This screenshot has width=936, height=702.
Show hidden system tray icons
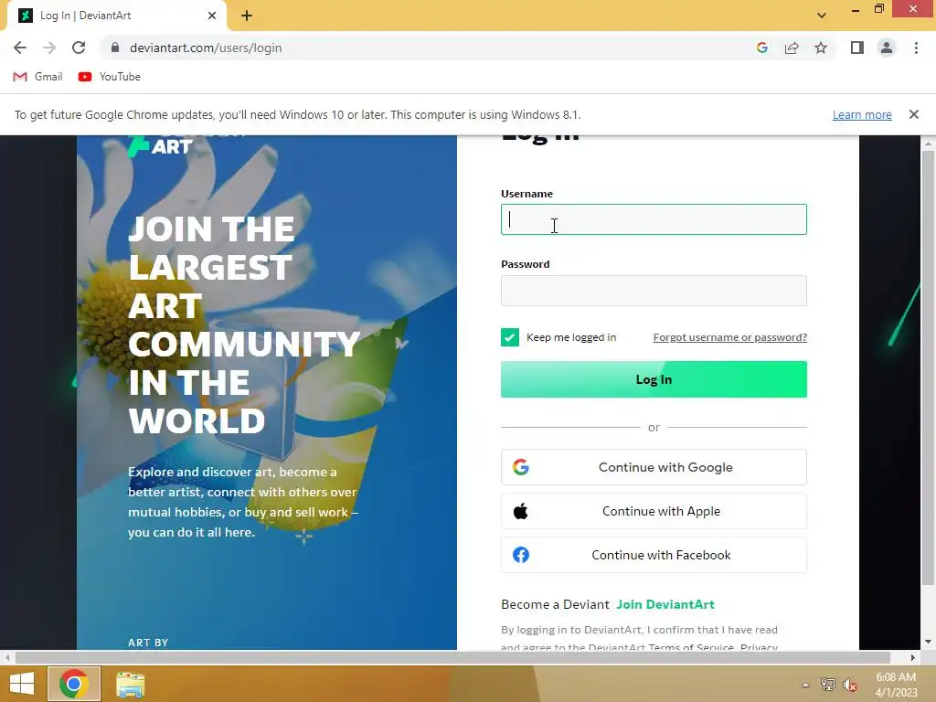pos(805,685)
